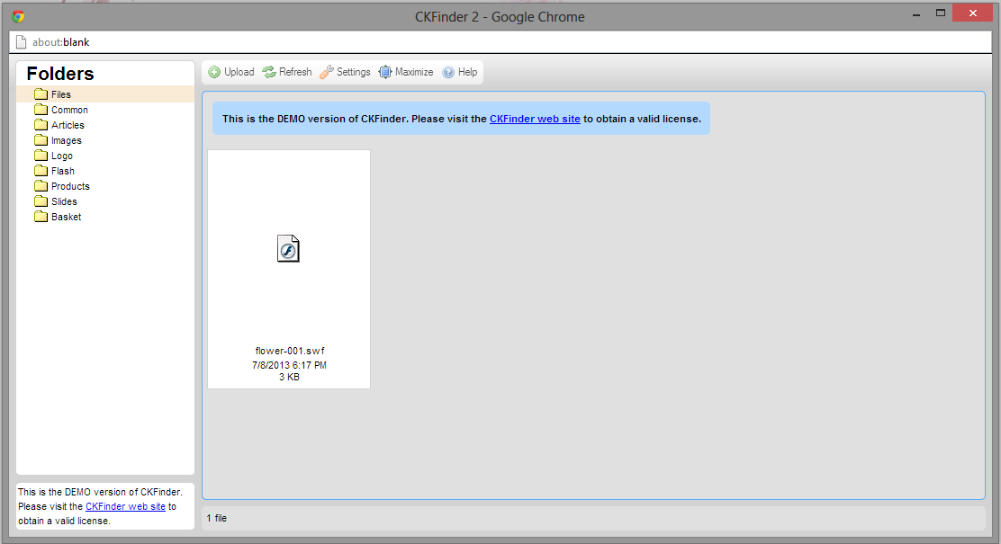Click the Logo folder icon
The image size is (1001, 544).
pyautogui.click(x=41, y=156)
